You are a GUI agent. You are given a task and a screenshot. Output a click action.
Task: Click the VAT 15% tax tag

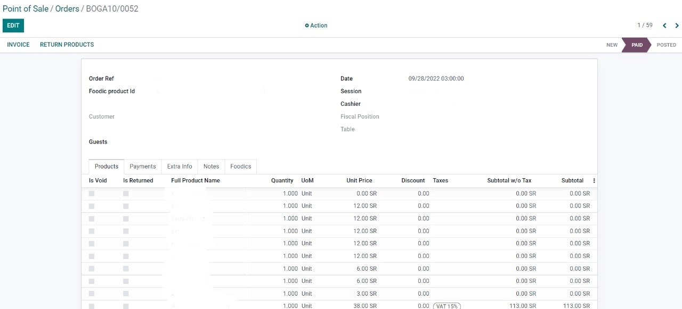447,306
